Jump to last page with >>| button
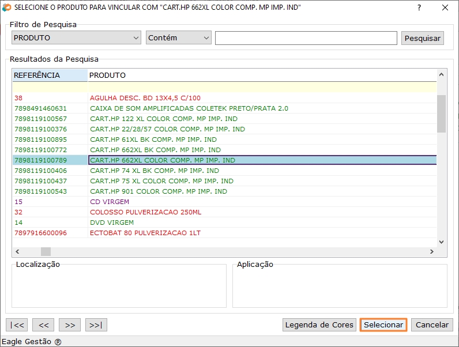The image size is (459, 347). 96,325
